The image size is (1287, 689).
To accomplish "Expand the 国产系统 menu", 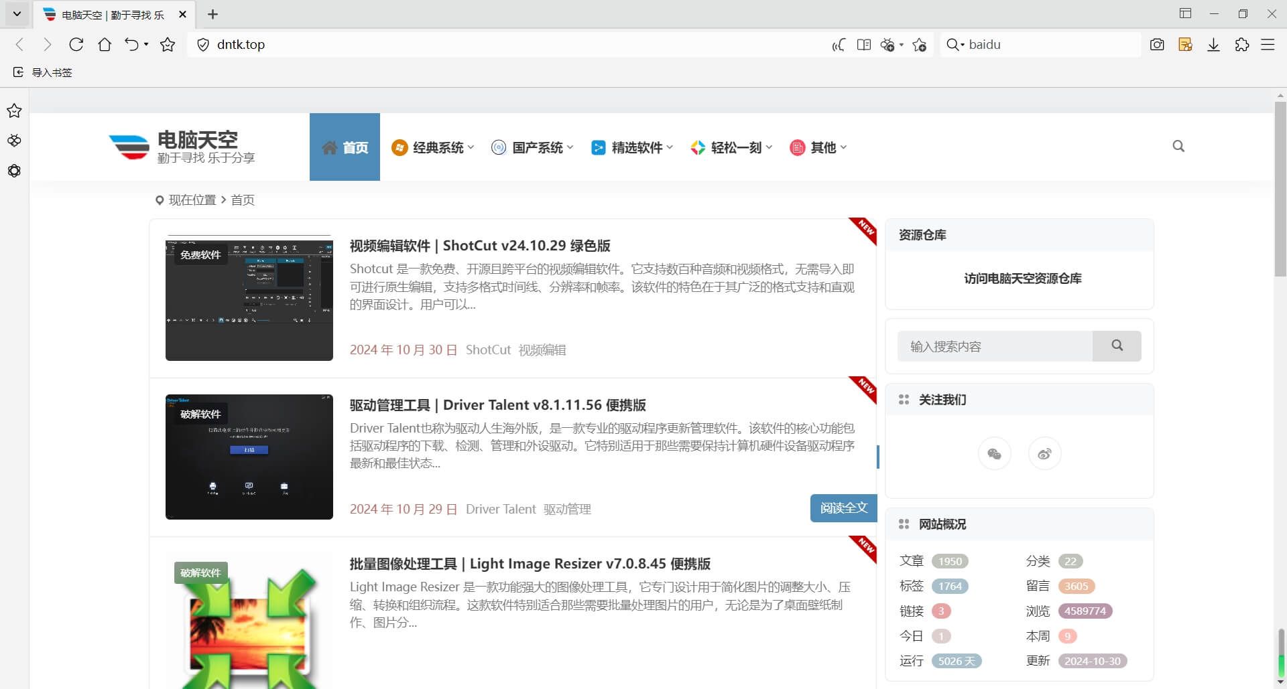I will point(532,147).
